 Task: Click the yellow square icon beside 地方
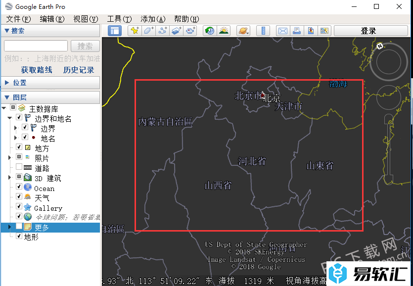[x=28, y=147]
